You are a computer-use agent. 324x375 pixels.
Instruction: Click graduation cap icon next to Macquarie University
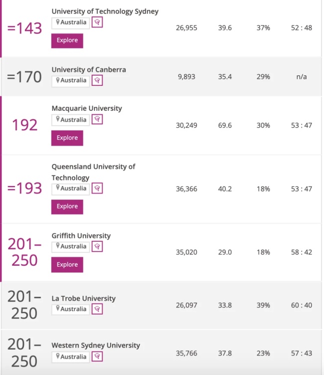(97, 119)
